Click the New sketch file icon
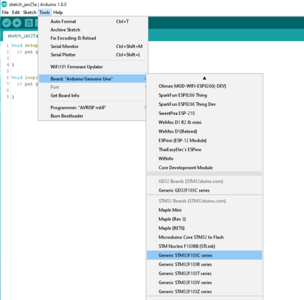304x300 pixels. pos(29,23)
